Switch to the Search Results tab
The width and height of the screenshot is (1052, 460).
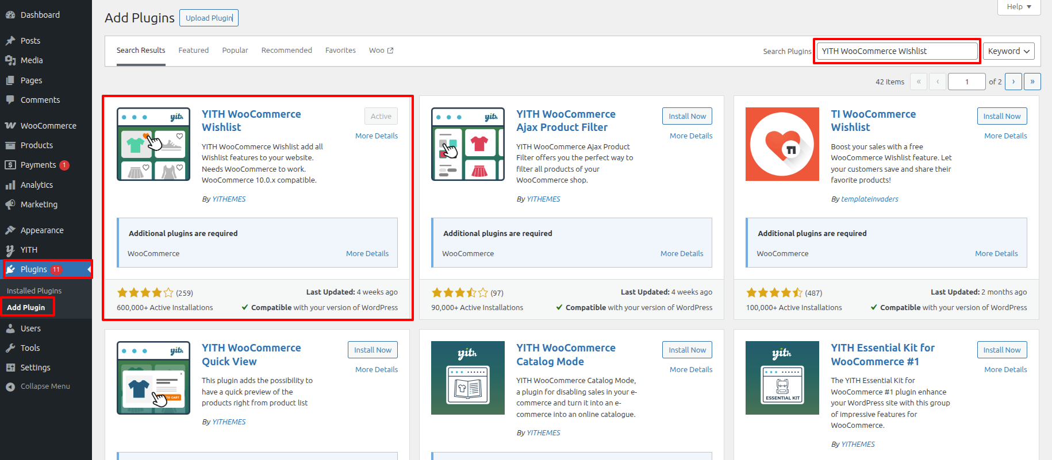(141, 51)
